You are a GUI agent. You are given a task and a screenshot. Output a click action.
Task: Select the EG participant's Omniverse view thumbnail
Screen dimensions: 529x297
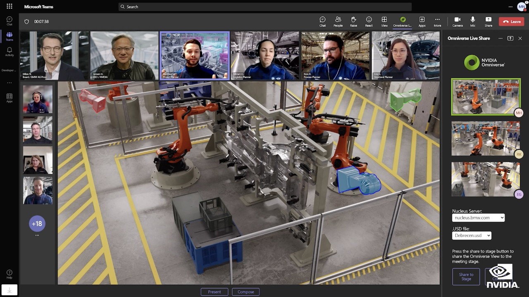click(486, 179)
